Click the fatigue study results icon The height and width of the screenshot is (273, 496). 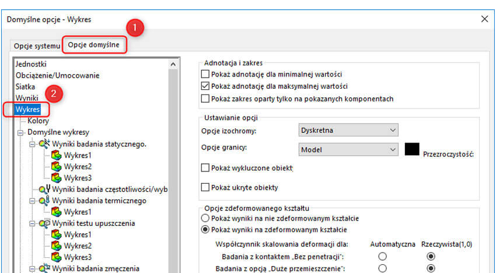coord(44,268)
